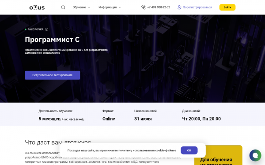Image resolution: width=265 pixels, height=165 pixels.
Task: Click the OTUS logo
Action: click(x=37, y=7)
